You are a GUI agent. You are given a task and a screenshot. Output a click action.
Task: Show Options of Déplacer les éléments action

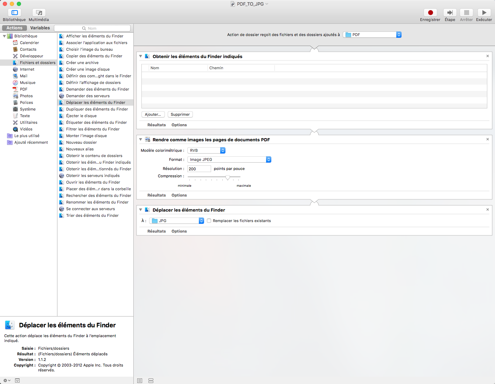[179, 231]
